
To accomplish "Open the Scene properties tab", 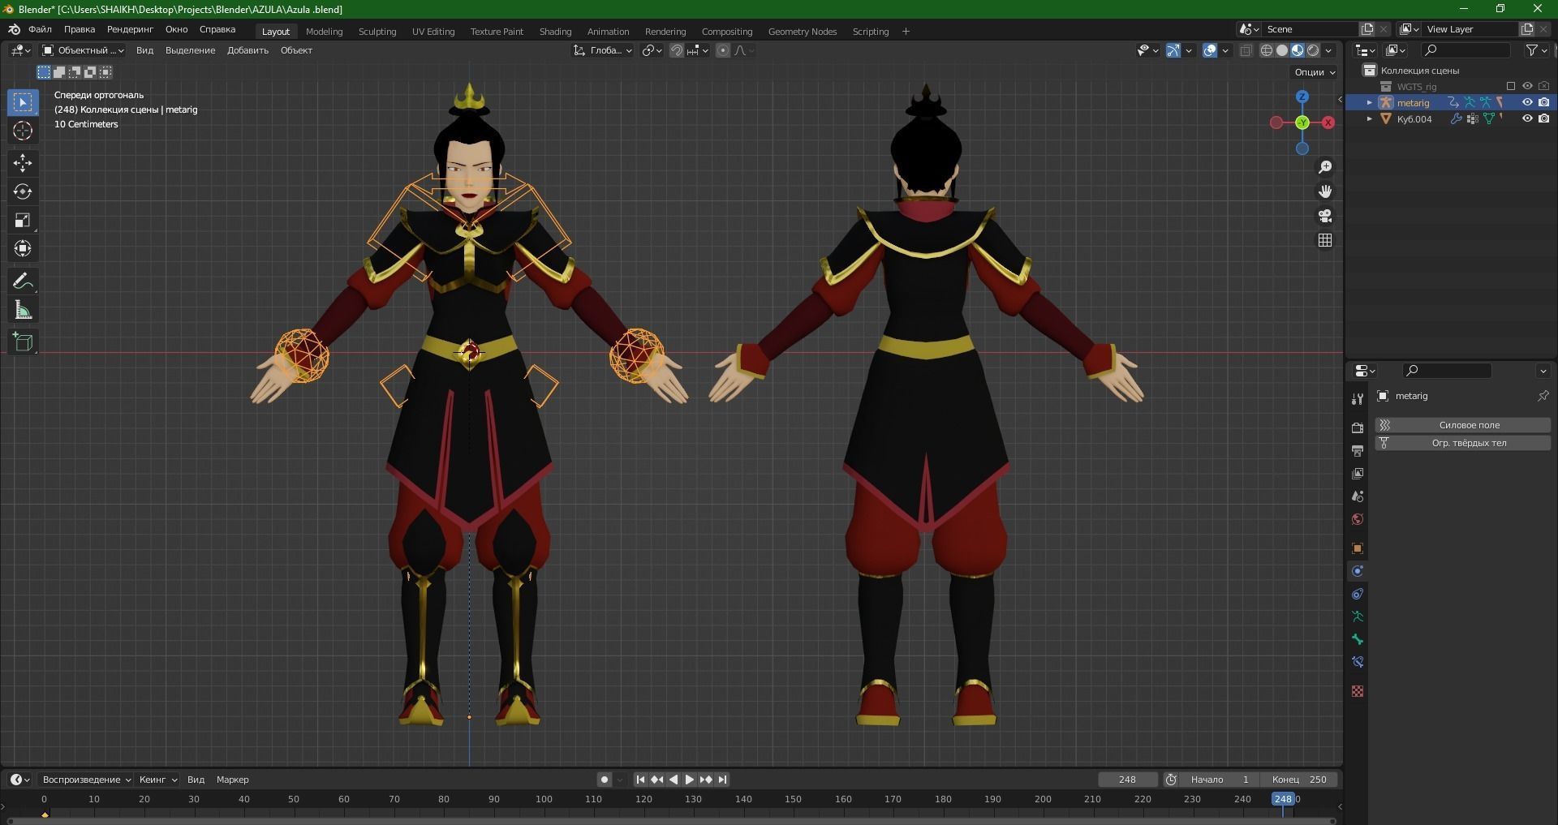I will 1358,496.
